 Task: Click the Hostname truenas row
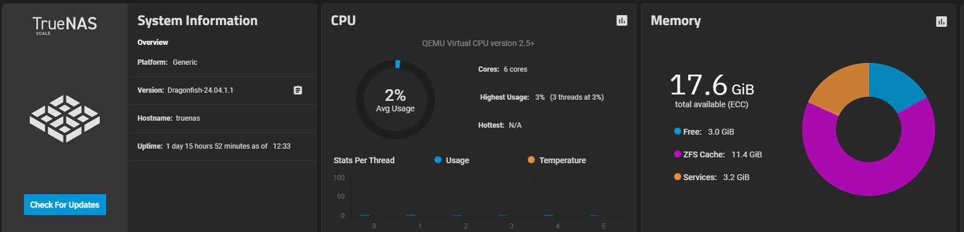(222, 118)
